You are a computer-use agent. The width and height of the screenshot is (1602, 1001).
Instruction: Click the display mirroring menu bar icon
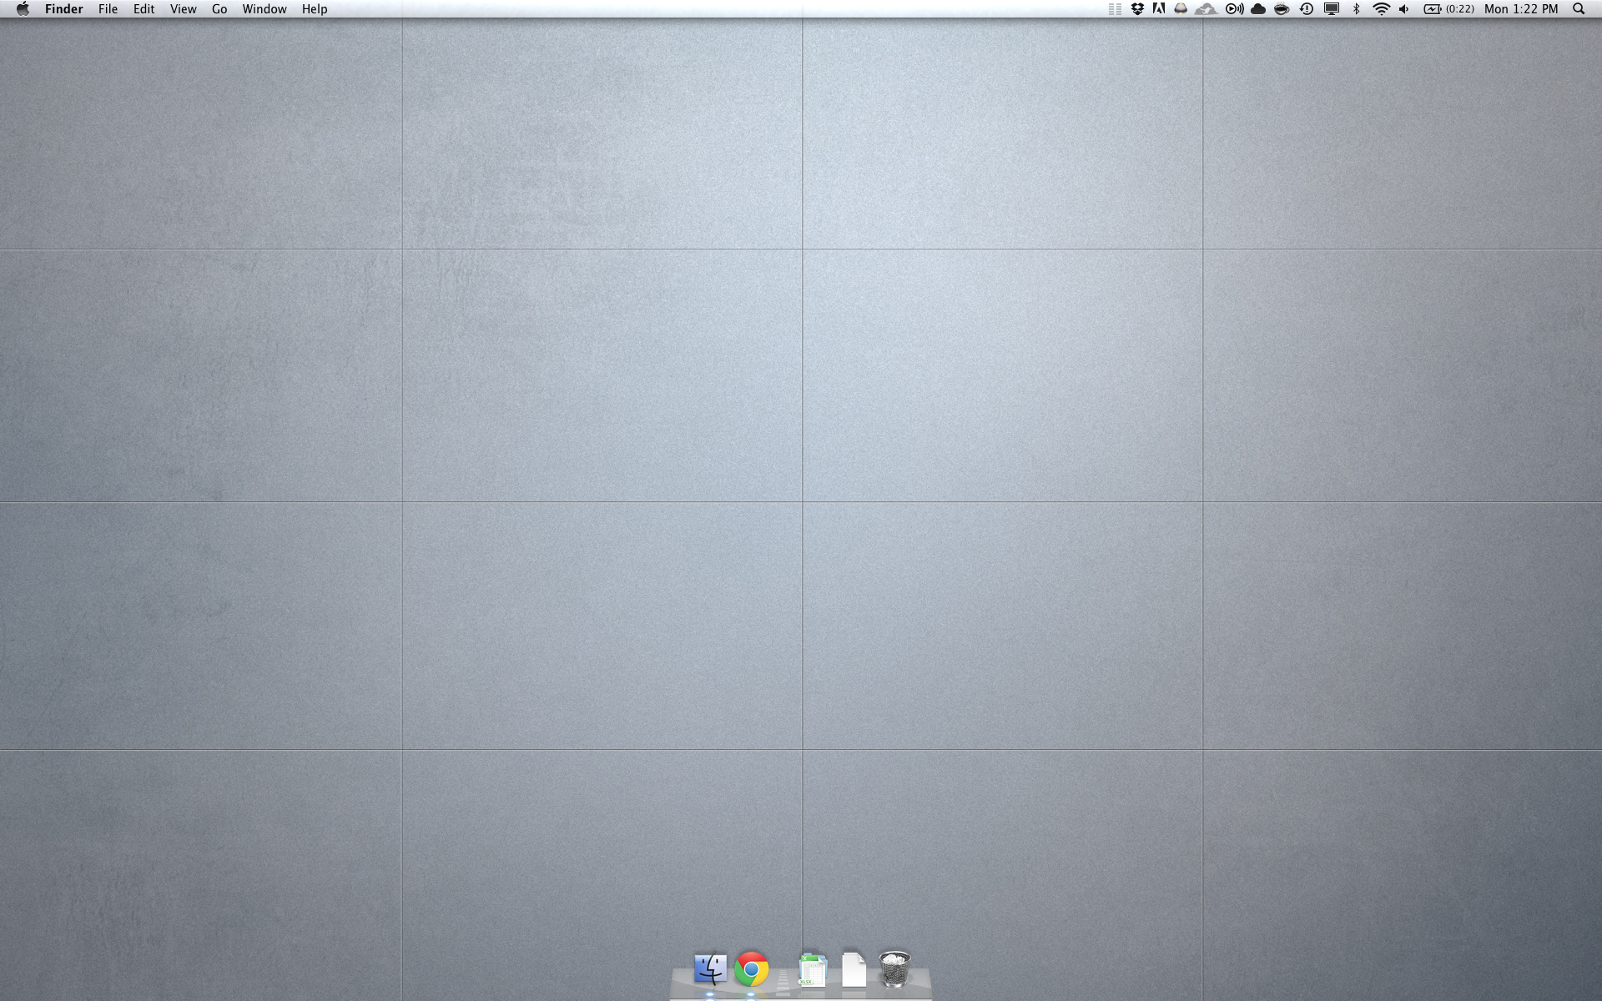coord(1332,9)
